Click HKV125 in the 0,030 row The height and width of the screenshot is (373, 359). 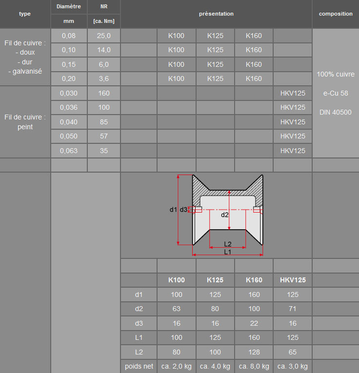(x=293, y=93)
